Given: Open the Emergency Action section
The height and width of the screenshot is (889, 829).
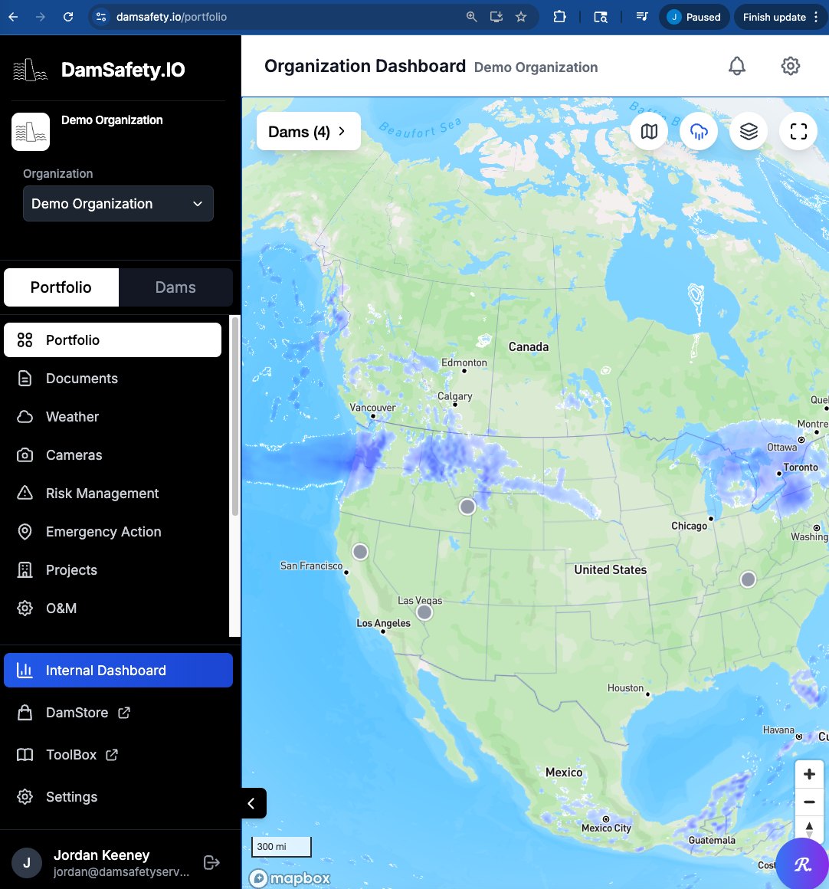Looking at the screenshot, I should 103,531.
